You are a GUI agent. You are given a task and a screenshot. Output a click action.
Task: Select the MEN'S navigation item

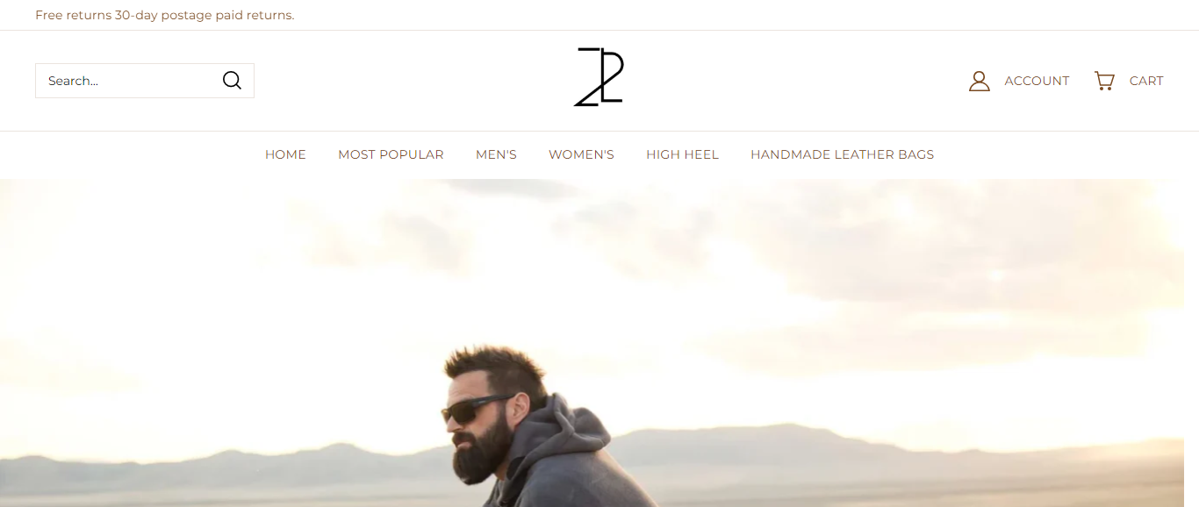pyautogui.click(x=496, y=154)
